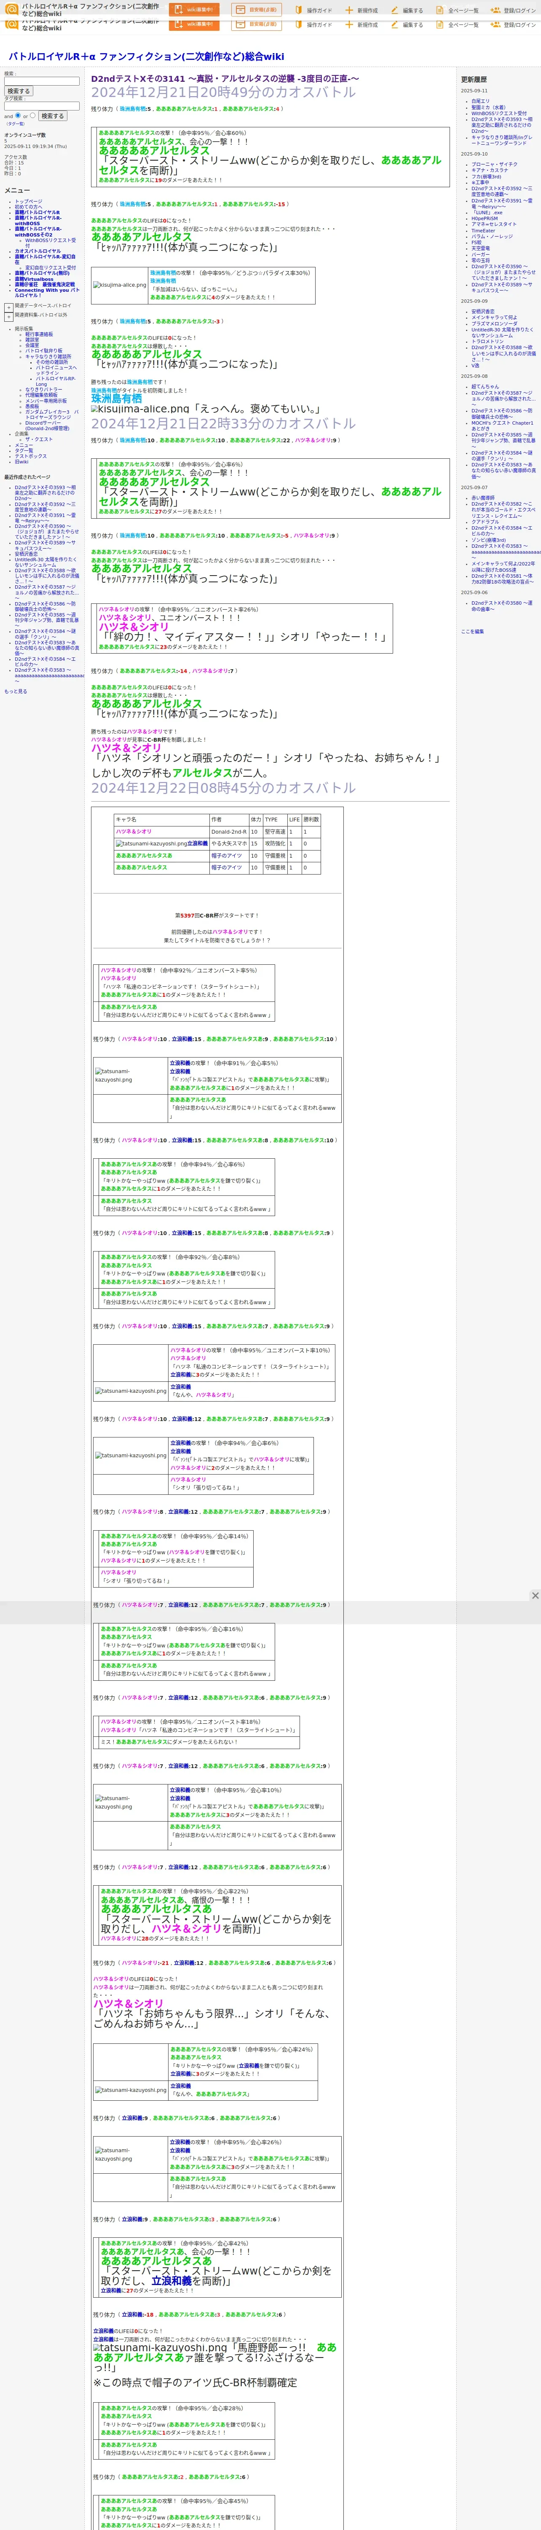Open Discordサーバー(Donald-2nd様管理) link
541x2530 pixels.
(47, 426)
